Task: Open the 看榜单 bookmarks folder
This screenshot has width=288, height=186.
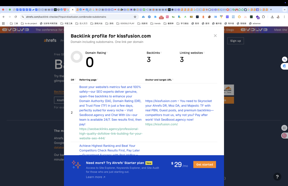Action: 169,23
